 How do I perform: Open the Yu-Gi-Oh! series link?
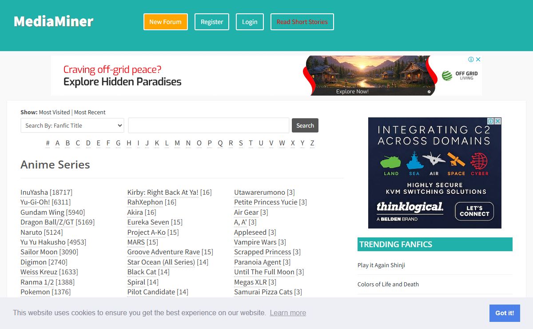(x=35, y=202)
